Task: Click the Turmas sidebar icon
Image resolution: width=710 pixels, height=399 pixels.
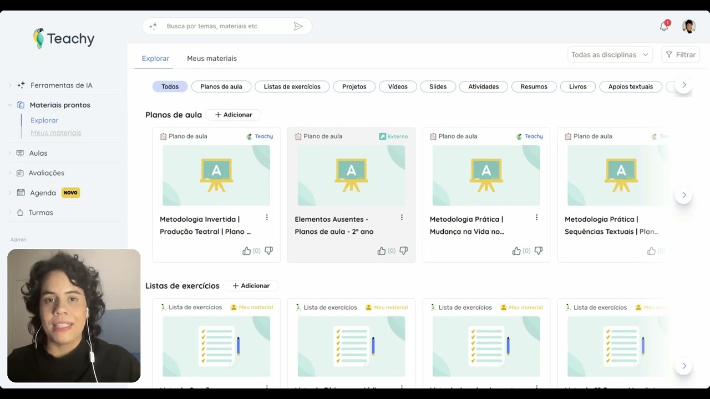Action: (21, 212)
